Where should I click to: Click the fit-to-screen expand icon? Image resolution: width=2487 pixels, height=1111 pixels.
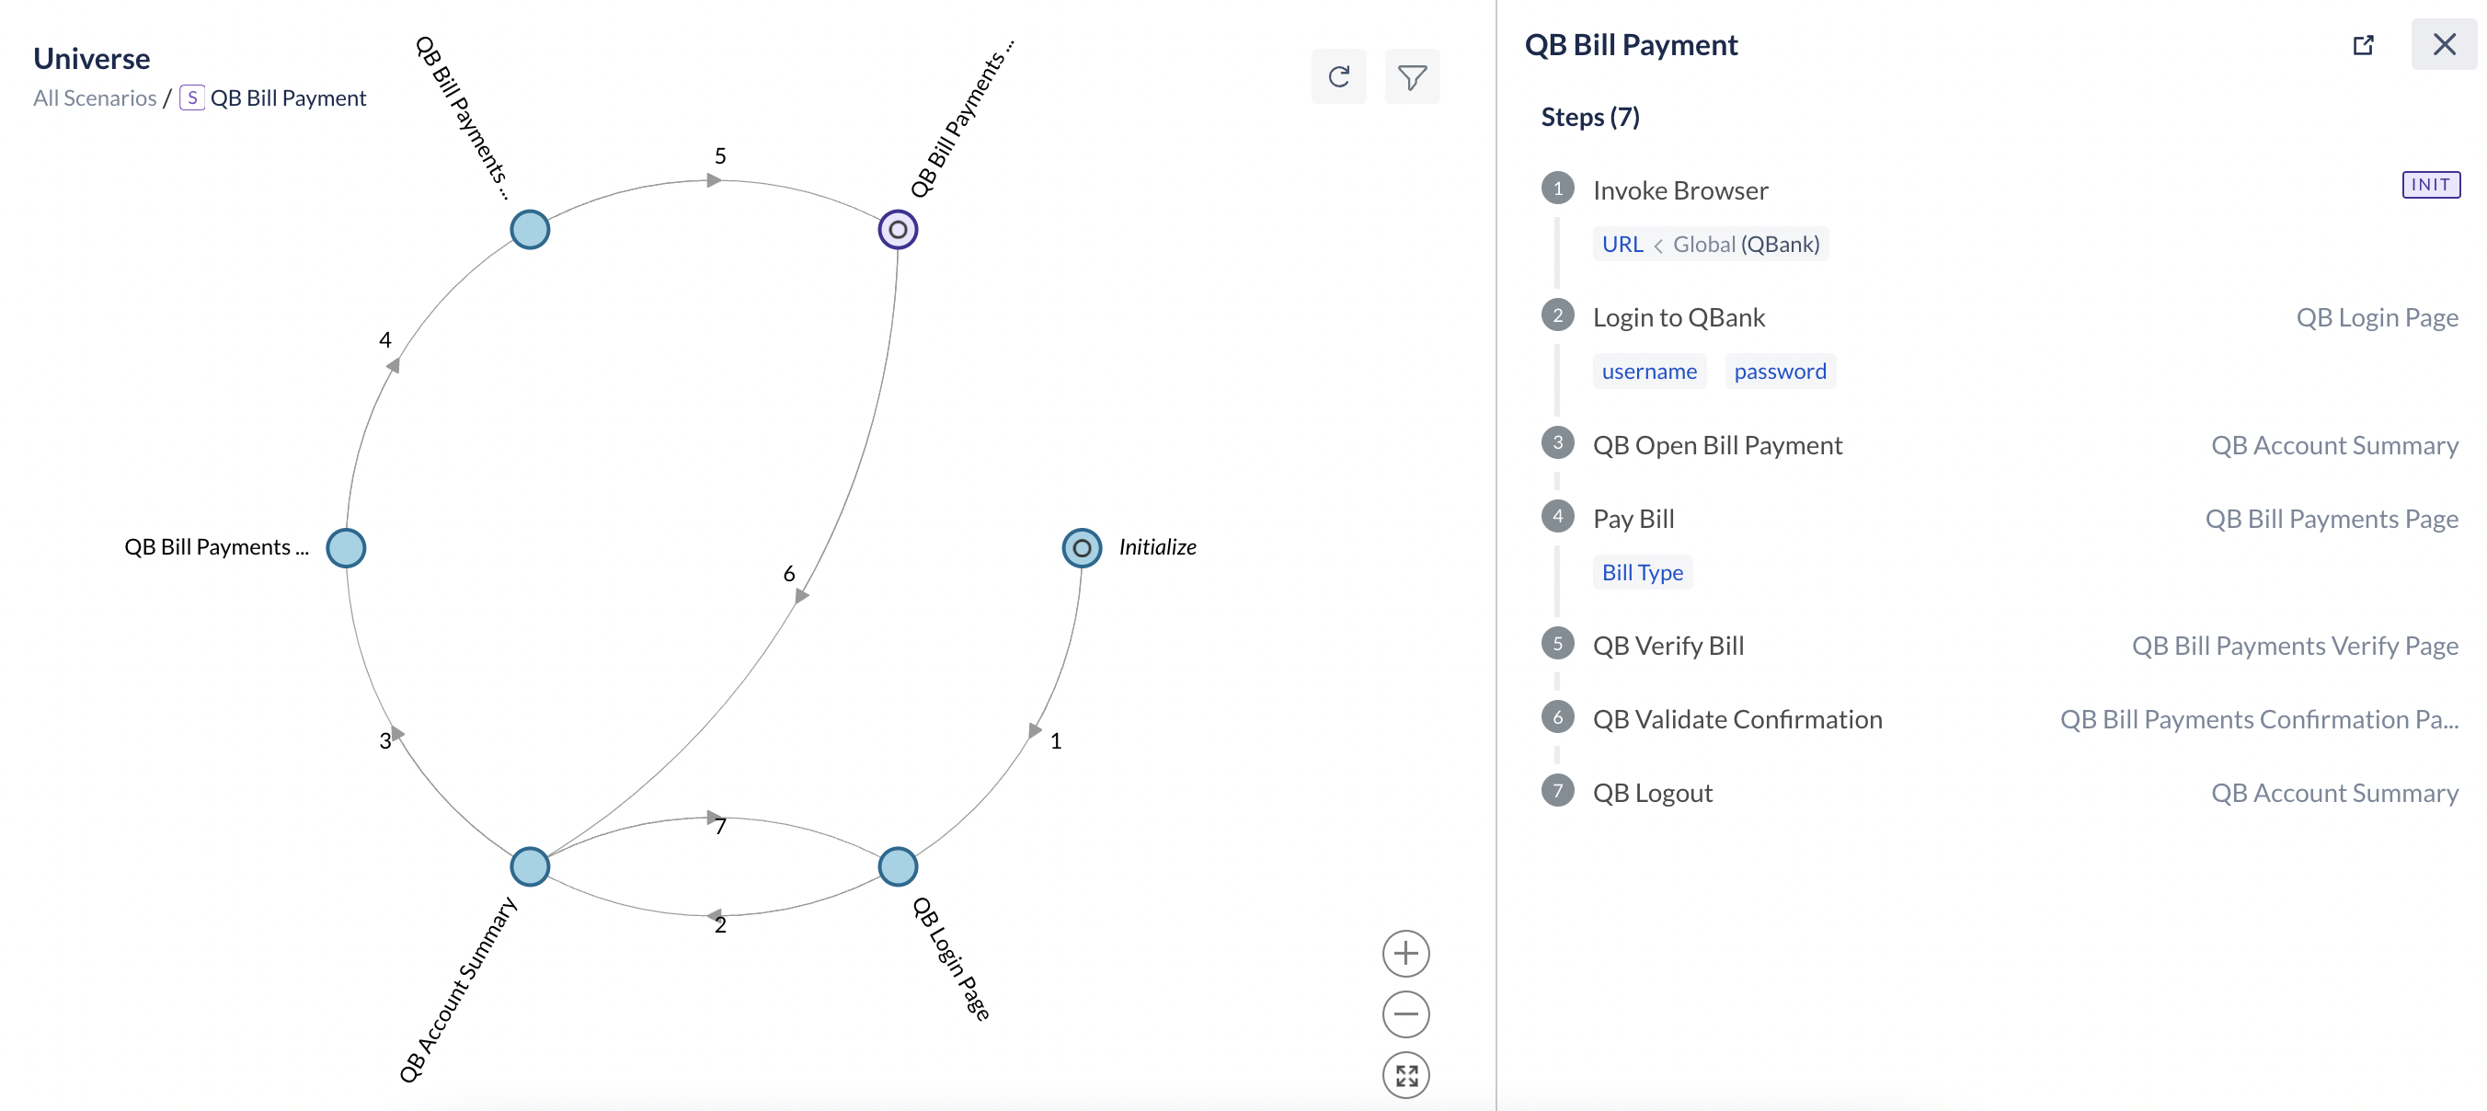pos(1405,1075)
